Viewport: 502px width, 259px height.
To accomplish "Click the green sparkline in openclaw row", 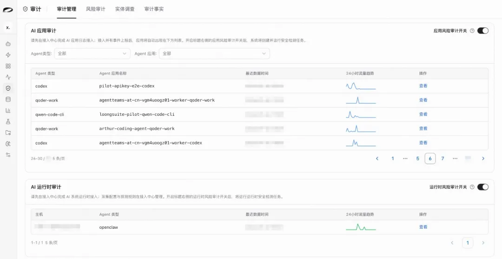I will pos(361,227).
